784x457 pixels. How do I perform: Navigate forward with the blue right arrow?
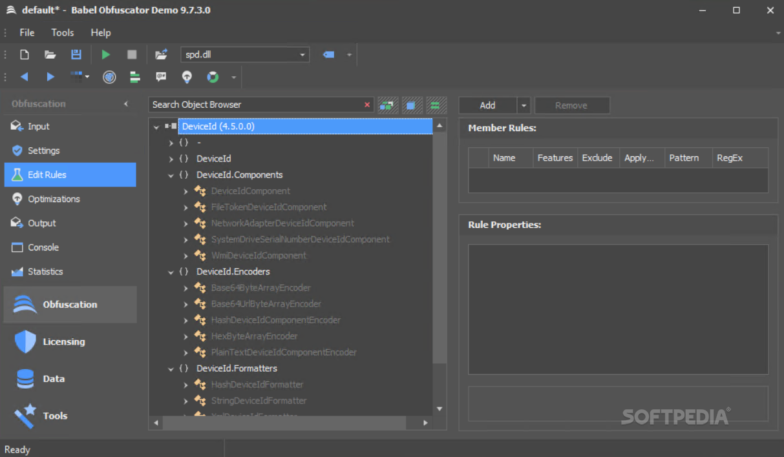[50, 77]
